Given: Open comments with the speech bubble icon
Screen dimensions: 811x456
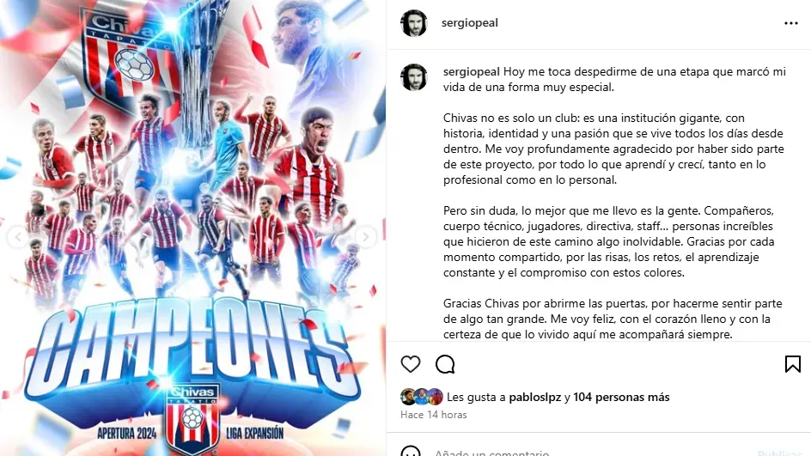Looking at the screenshot, I should click(445, 364).
